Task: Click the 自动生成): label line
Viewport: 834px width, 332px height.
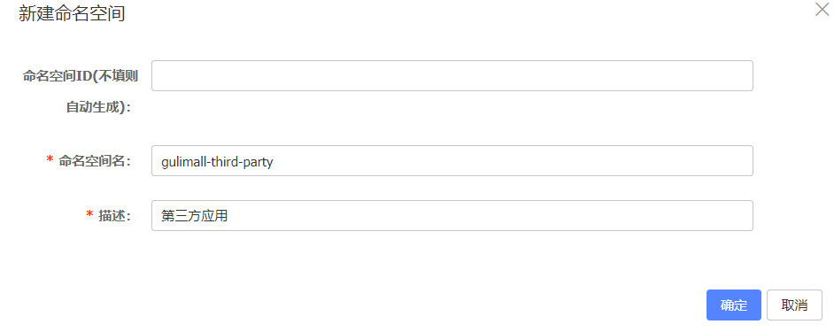Action: tap(98, 107)
